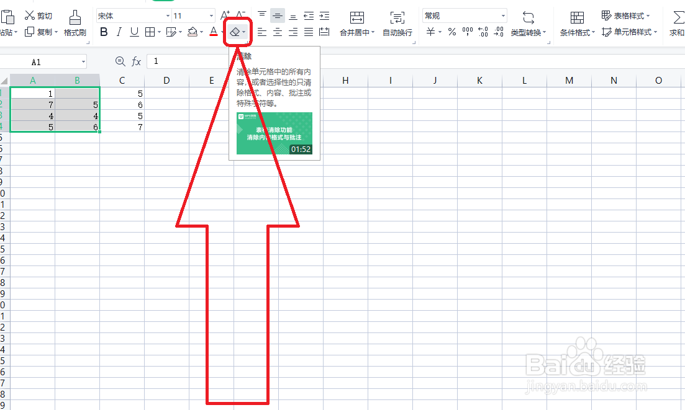Click the distributed alignment icon
The image size is (685, 410).
pos(324,32)
